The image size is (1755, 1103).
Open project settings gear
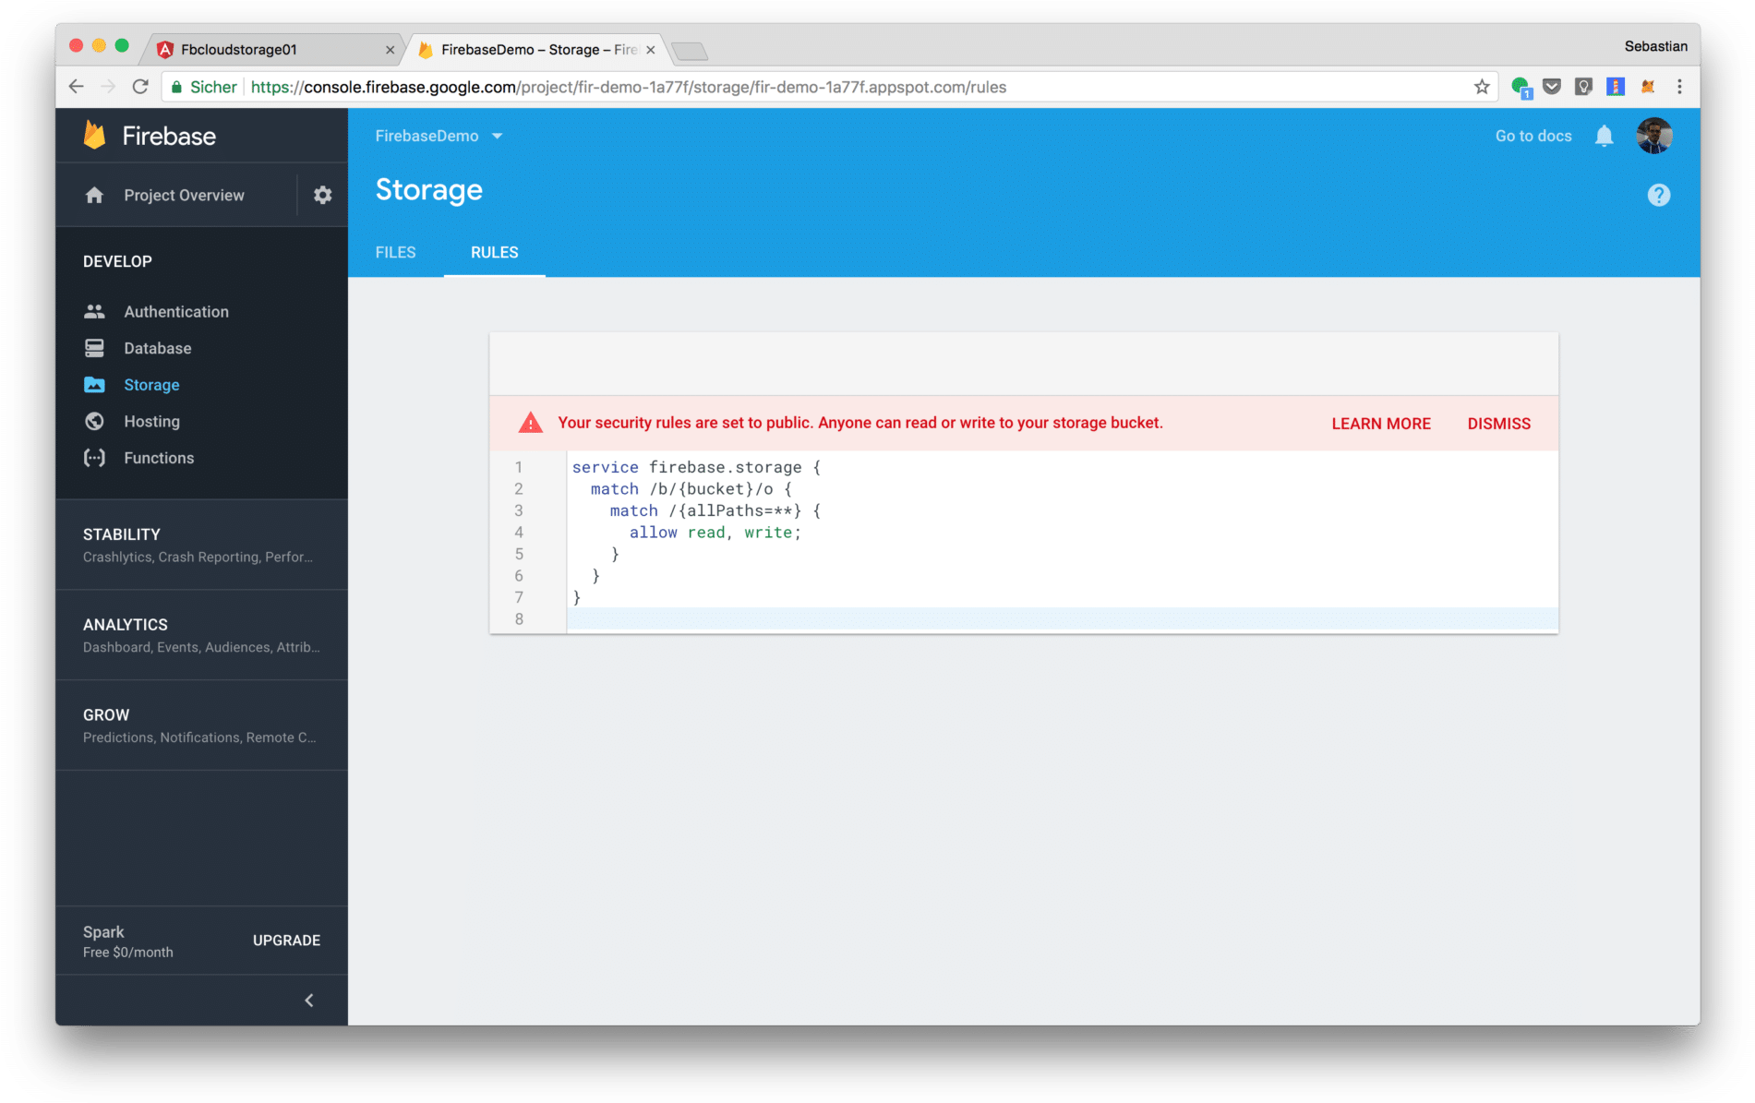tap(321, 195)
